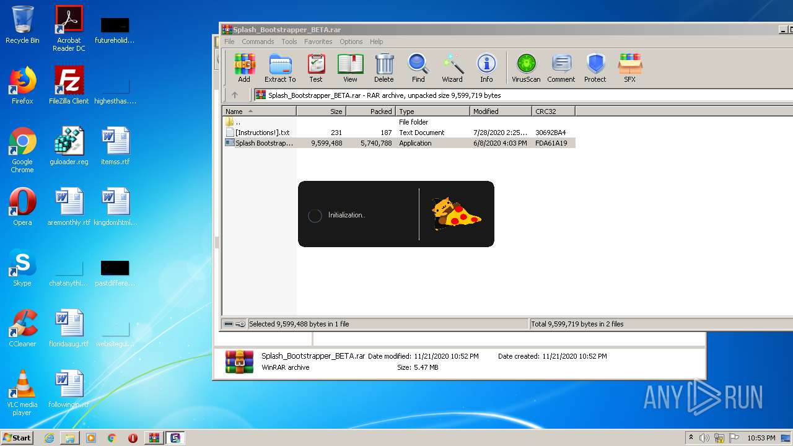
Task: Select the Splash Bootstrapper application file
Action: point(399,143)
